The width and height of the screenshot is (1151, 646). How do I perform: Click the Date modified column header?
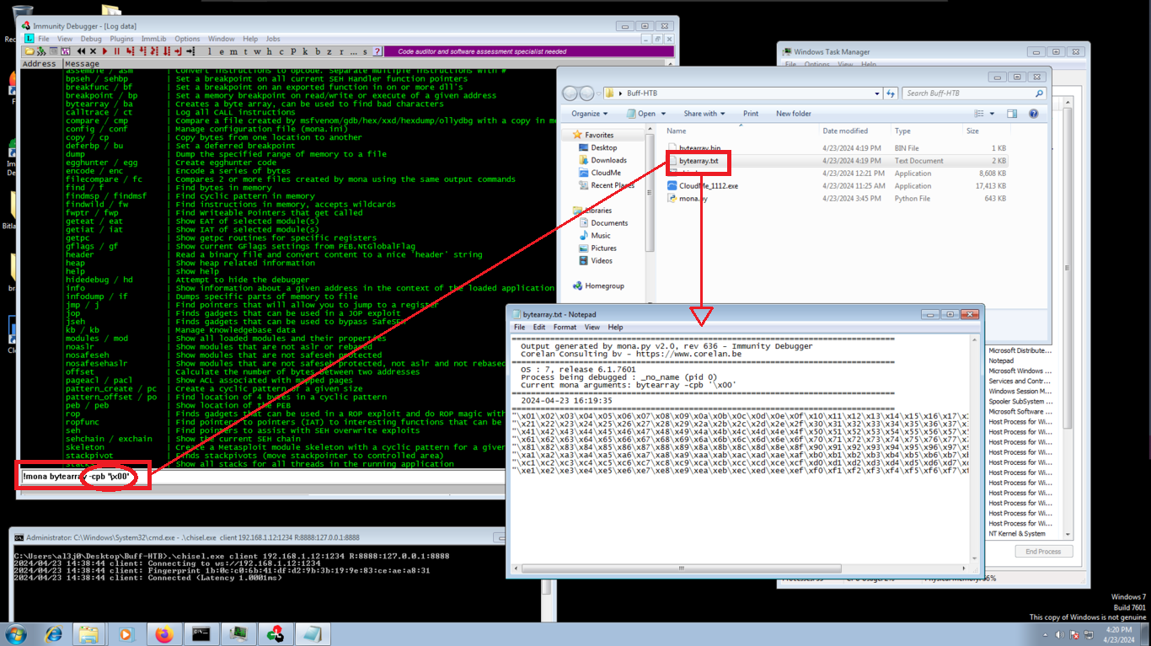click(x=854, y=131)
